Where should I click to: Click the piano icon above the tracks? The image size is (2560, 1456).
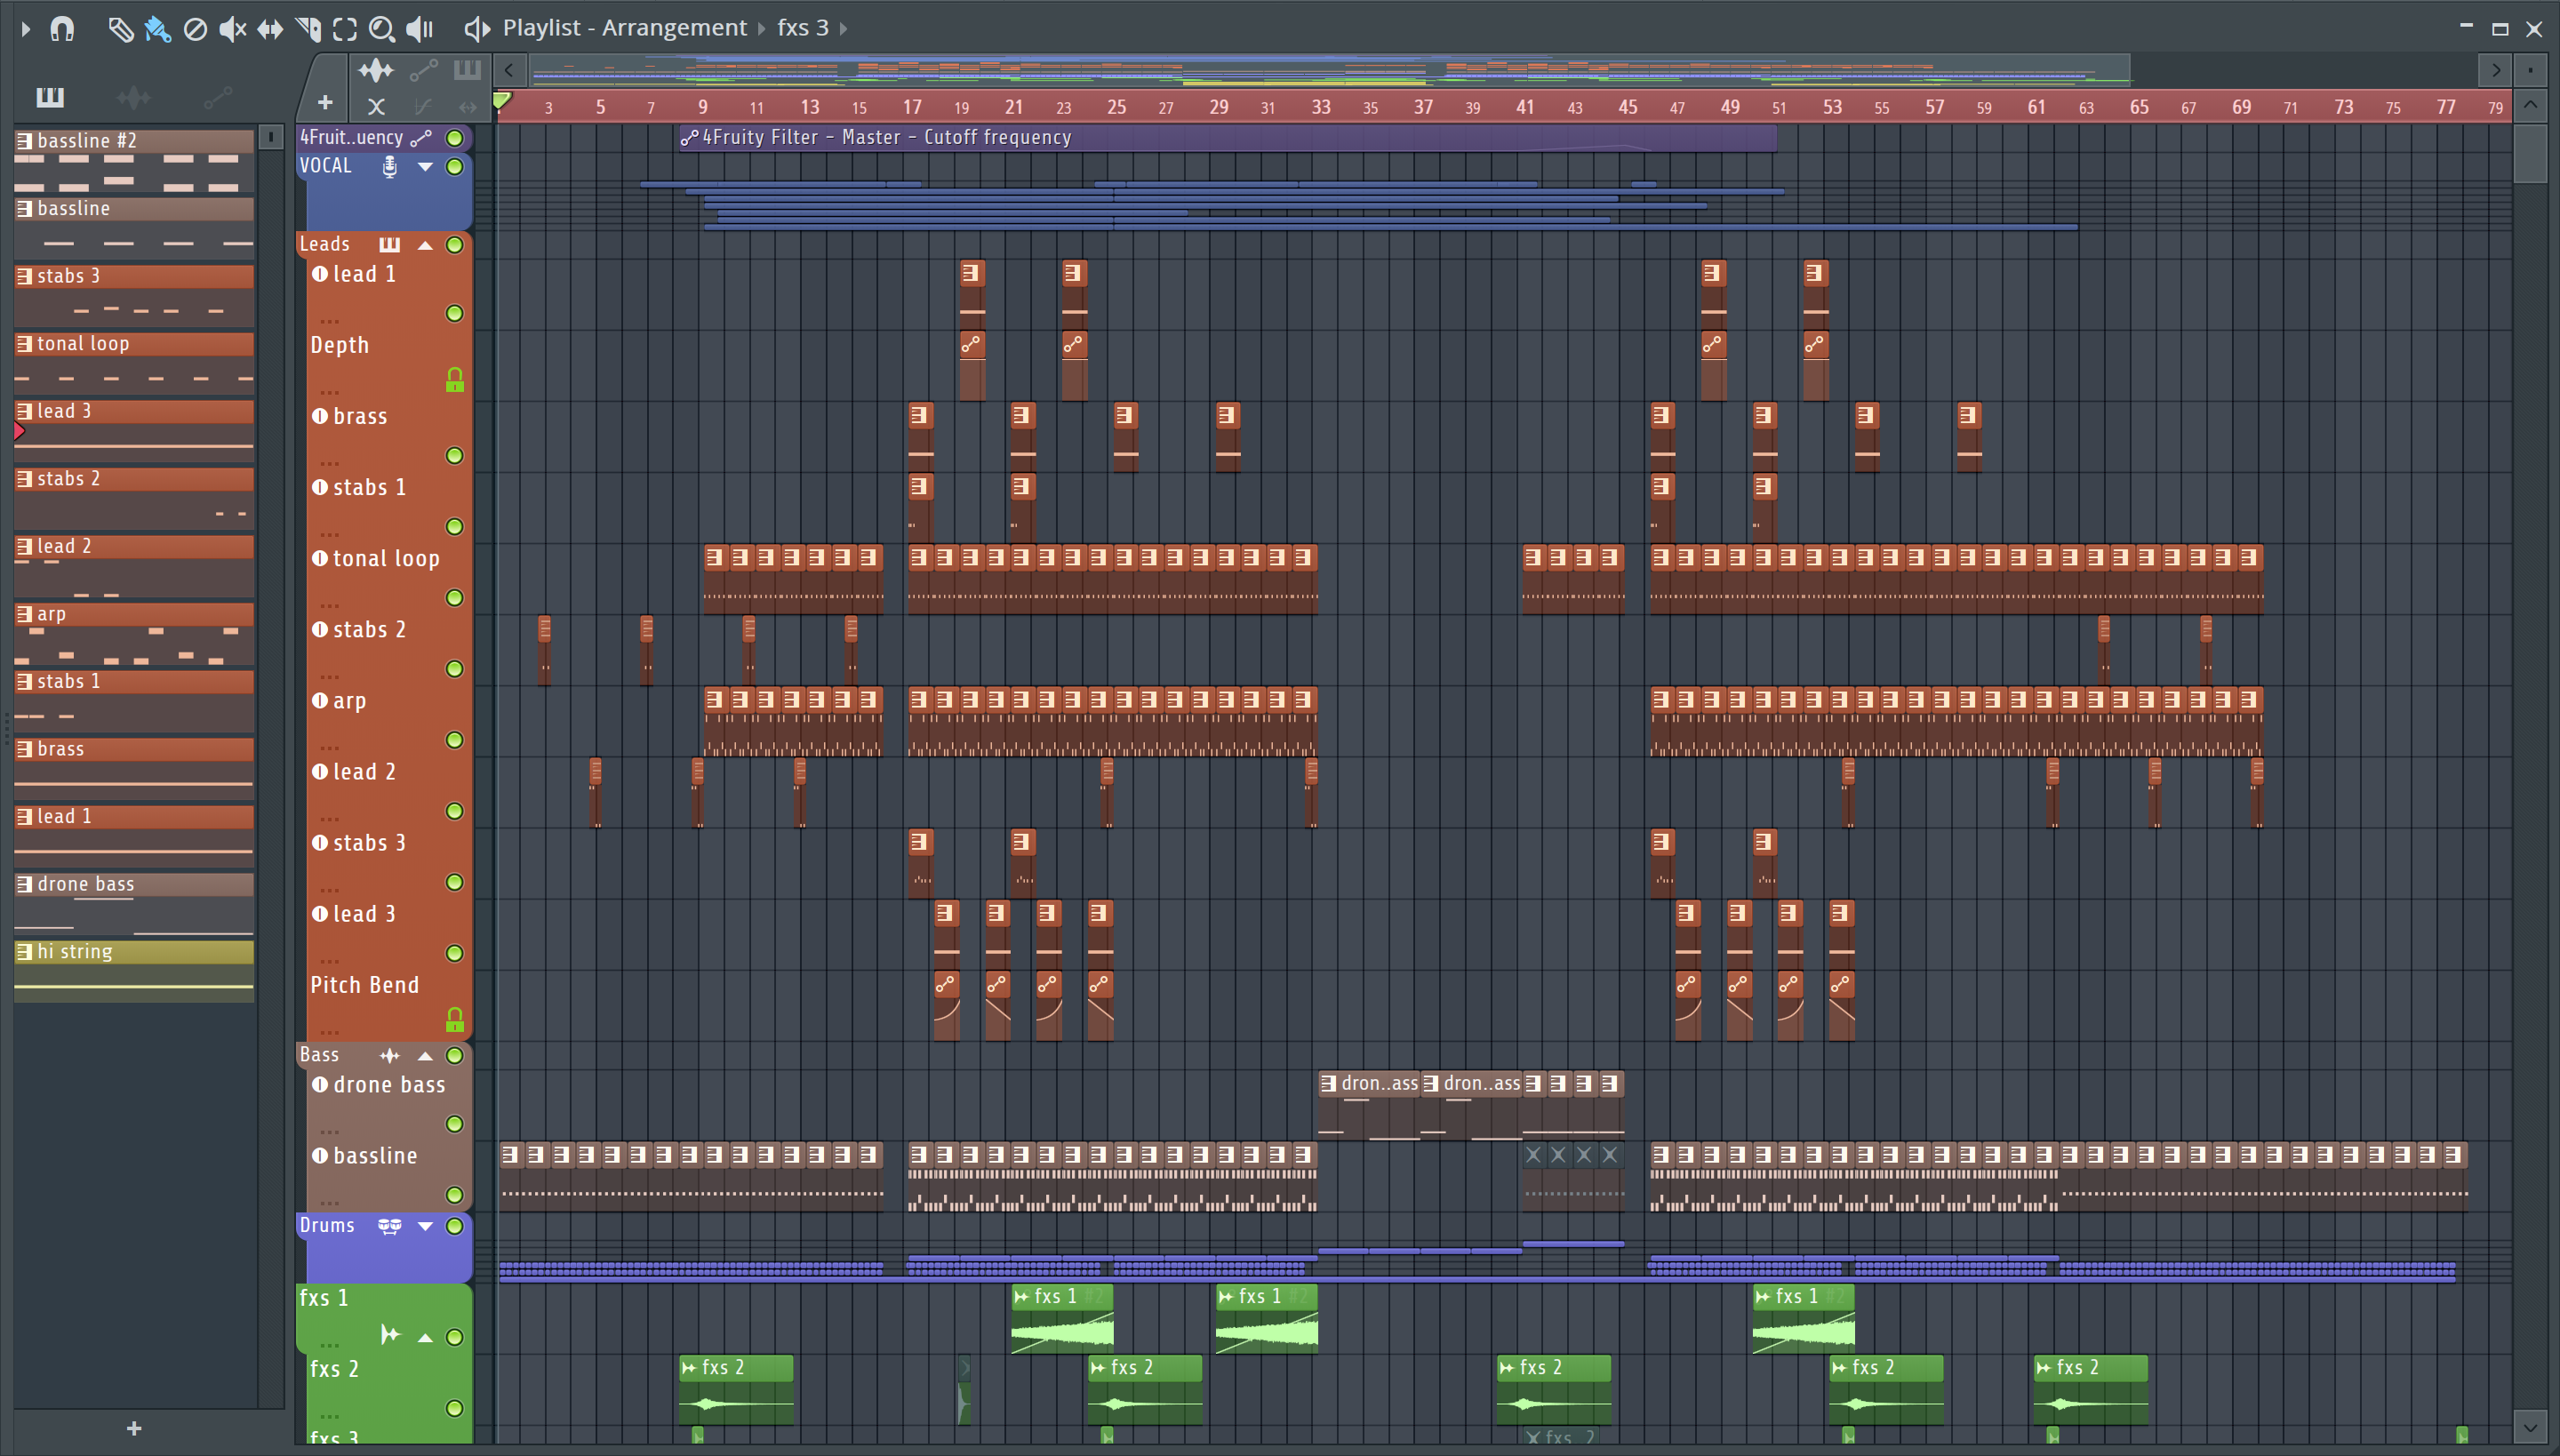pos(467,70)
